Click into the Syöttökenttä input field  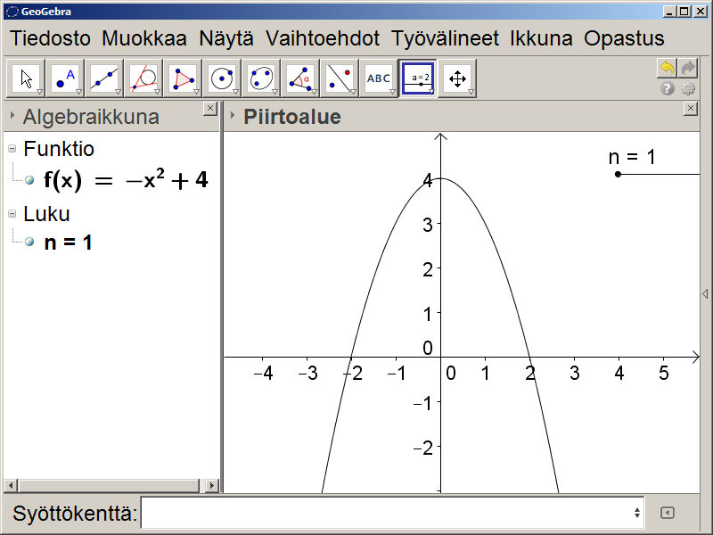[392, 513]
